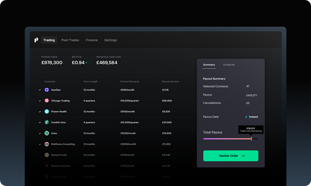Click the £978,300 portfolio value
The height and width of the screenshot is (186, 311).
(52, 63)
